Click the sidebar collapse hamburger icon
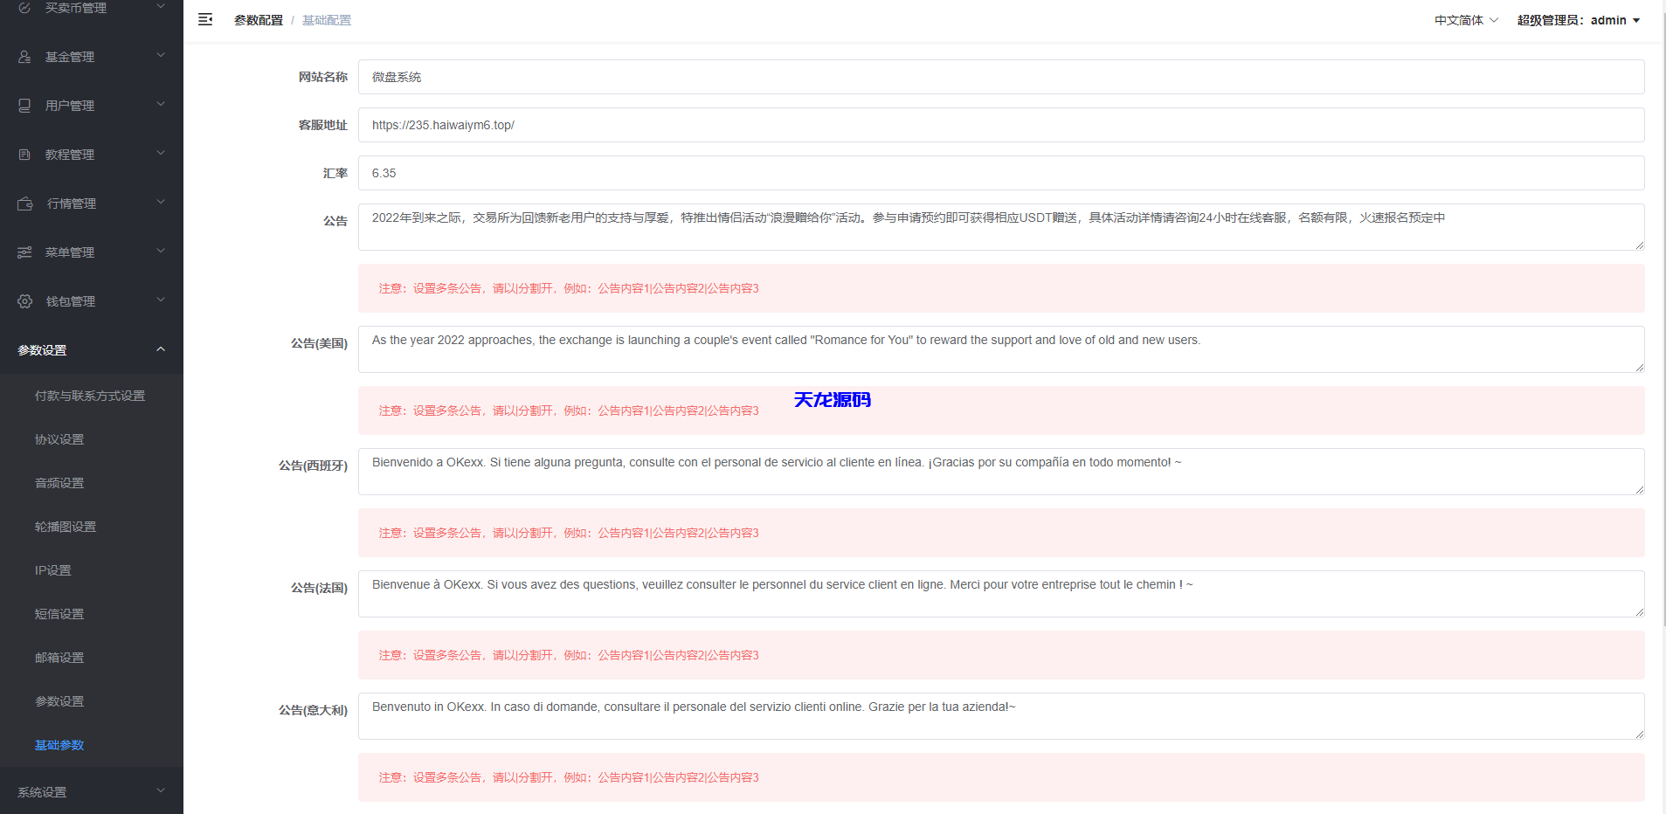The image size is (1666, 814). (x=205, y=19)
